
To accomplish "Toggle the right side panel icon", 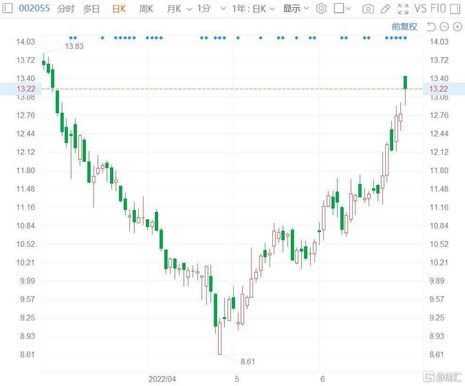I will [455, 8].
